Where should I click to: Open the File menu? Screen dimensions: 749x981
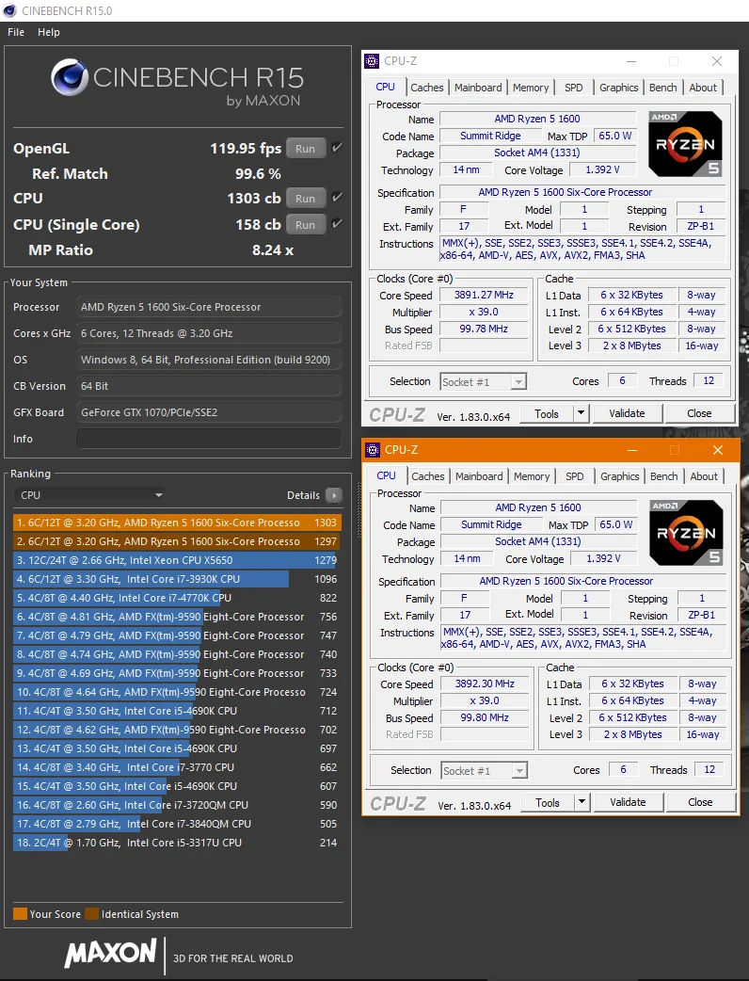coord(16,32)
